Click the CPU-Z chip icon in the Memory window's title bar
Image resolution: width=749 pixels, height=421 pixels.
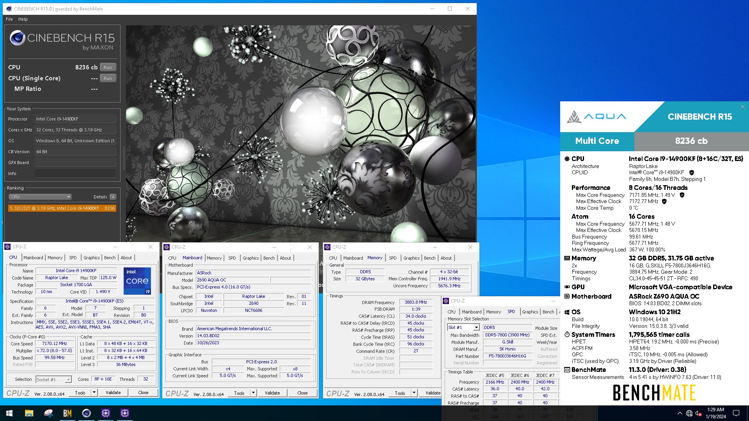pos(327,247)
